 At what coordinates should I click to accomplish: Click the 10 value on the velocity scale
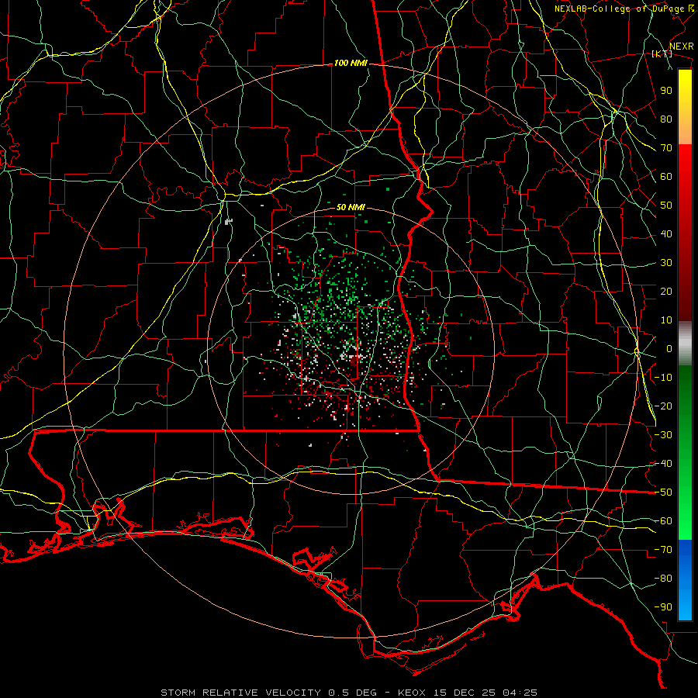[666, 320]
